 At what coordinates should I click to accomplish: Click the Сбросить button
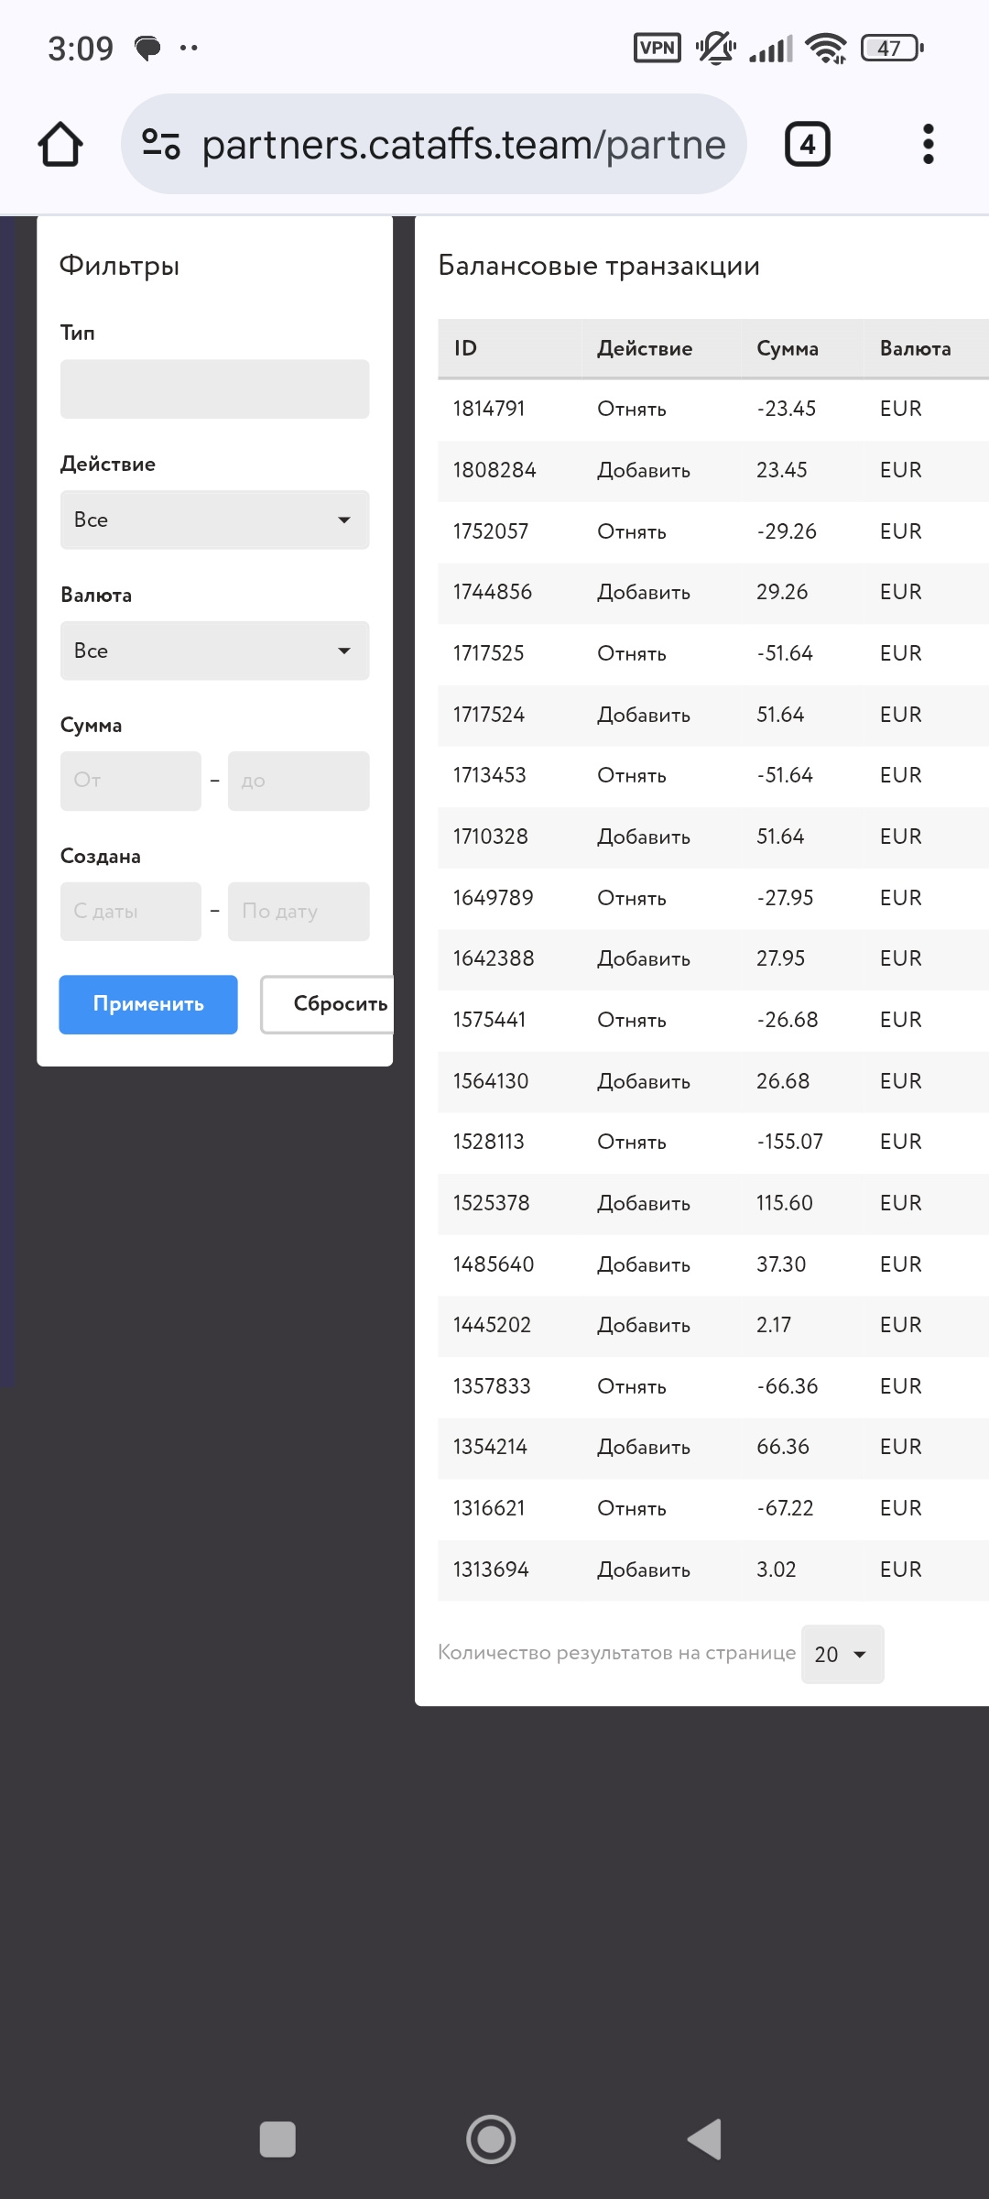[x=330, y=1004]
